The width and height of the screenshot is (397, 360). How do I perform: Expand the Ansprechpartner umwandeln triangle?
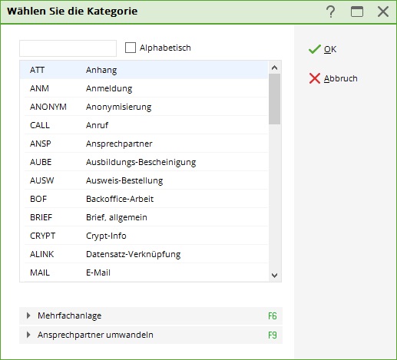(x=28, y=335)
